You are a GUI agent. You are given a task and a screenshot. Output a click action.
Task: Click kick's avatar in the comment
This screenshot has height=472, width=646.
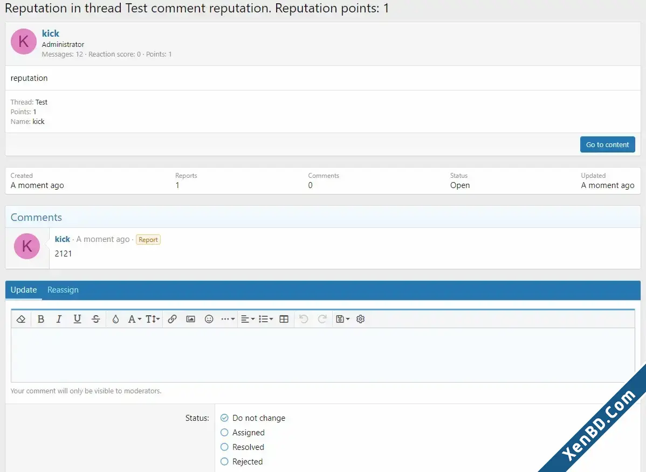point(27,246)
